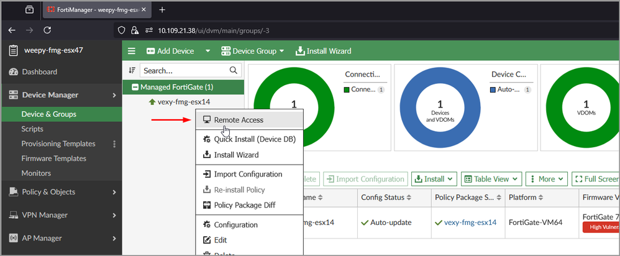
Task: Click the search magnifier icon in device search
Action: click(234, 71)
